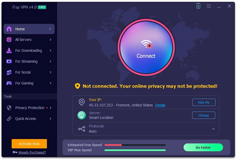Screen dimensions: 237x159
Task: Click the For Downloading arrow icon
Action: click(50, 51)
